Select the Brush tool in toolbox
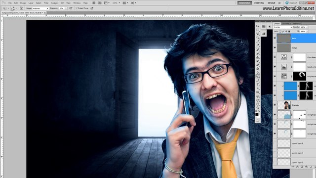Viewport: 316px width, 178px height. click(258, 53)
